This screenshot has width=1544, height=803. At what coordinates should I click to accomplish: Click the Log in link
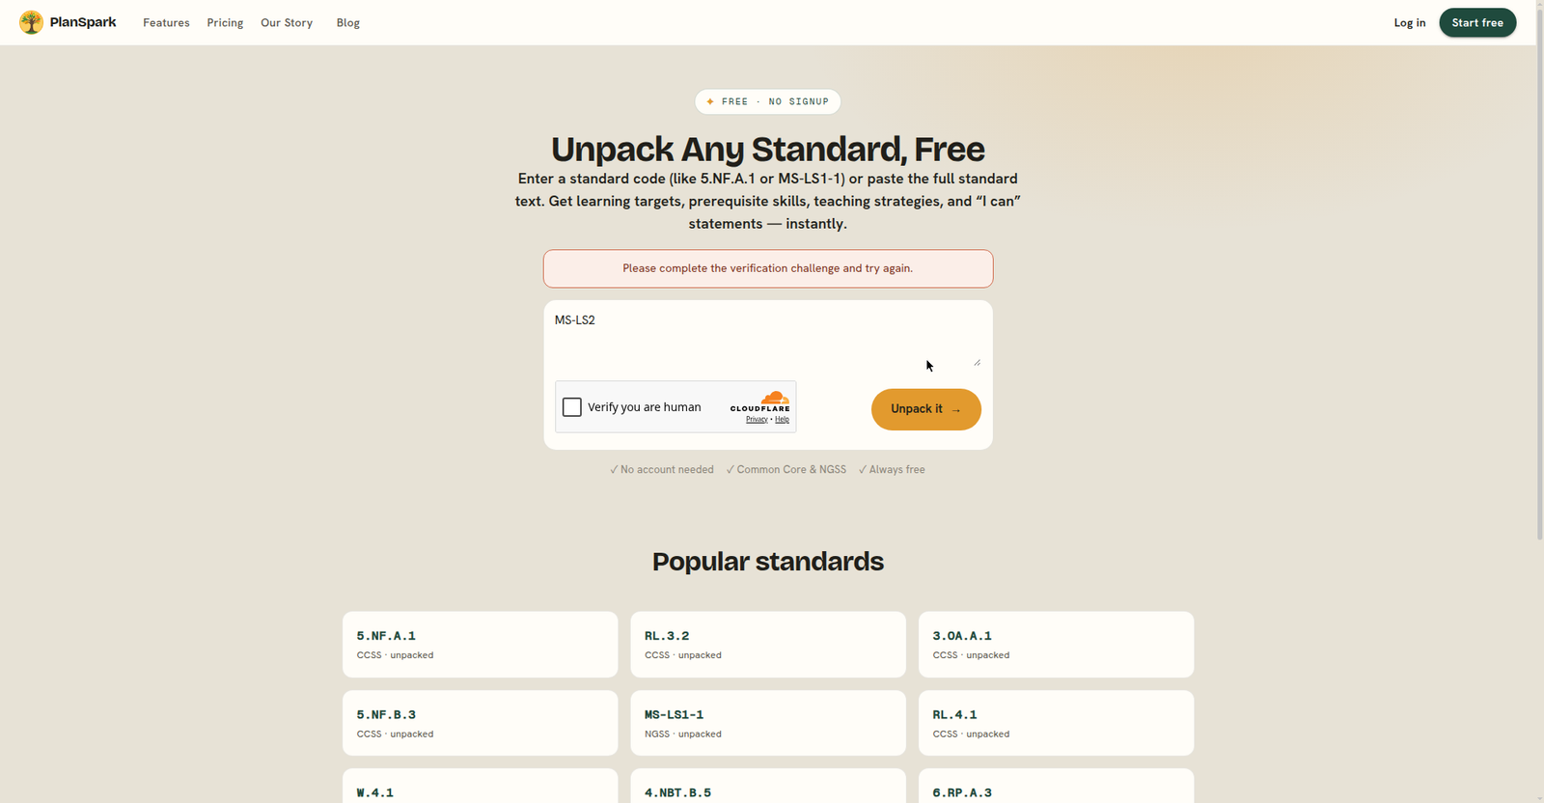pyautogui.click(x=1410, y=22)
